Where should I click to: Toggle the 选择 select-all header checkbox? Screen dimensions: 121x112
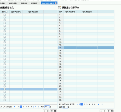tap(6, 12)
